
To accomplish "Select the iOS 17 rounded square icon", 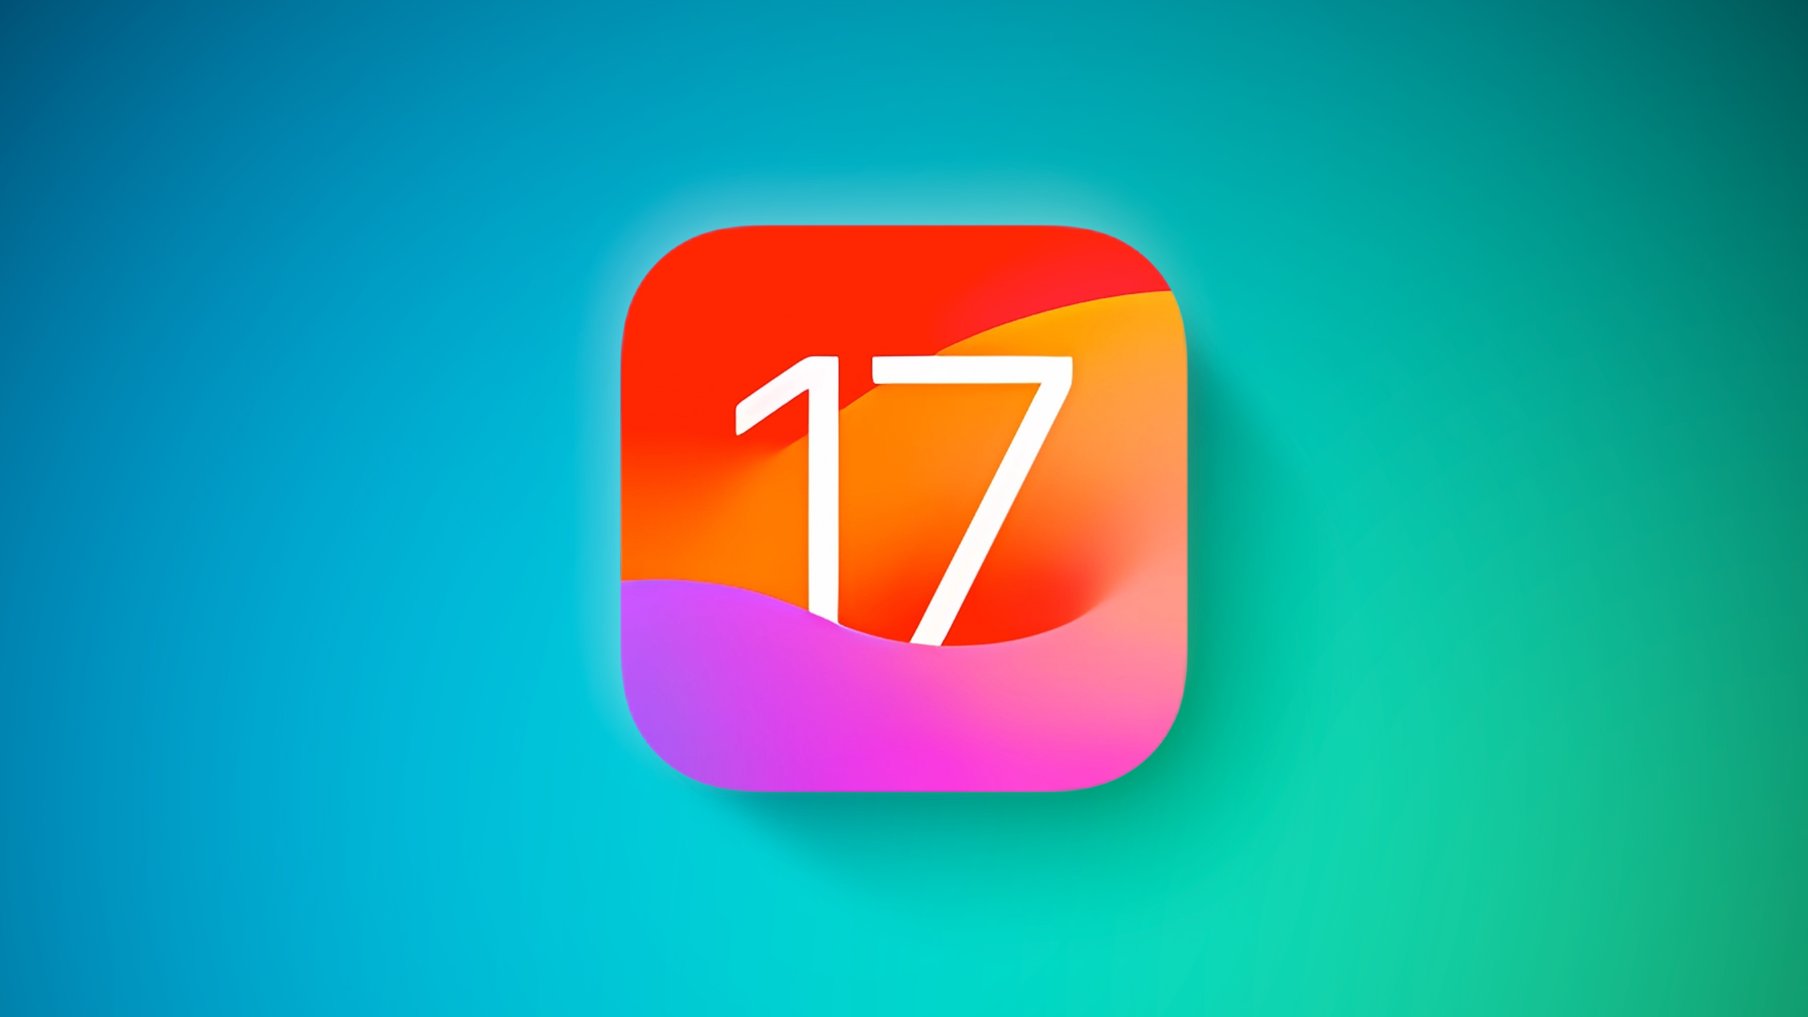I will pyautogui.click(x=904, y=509).
